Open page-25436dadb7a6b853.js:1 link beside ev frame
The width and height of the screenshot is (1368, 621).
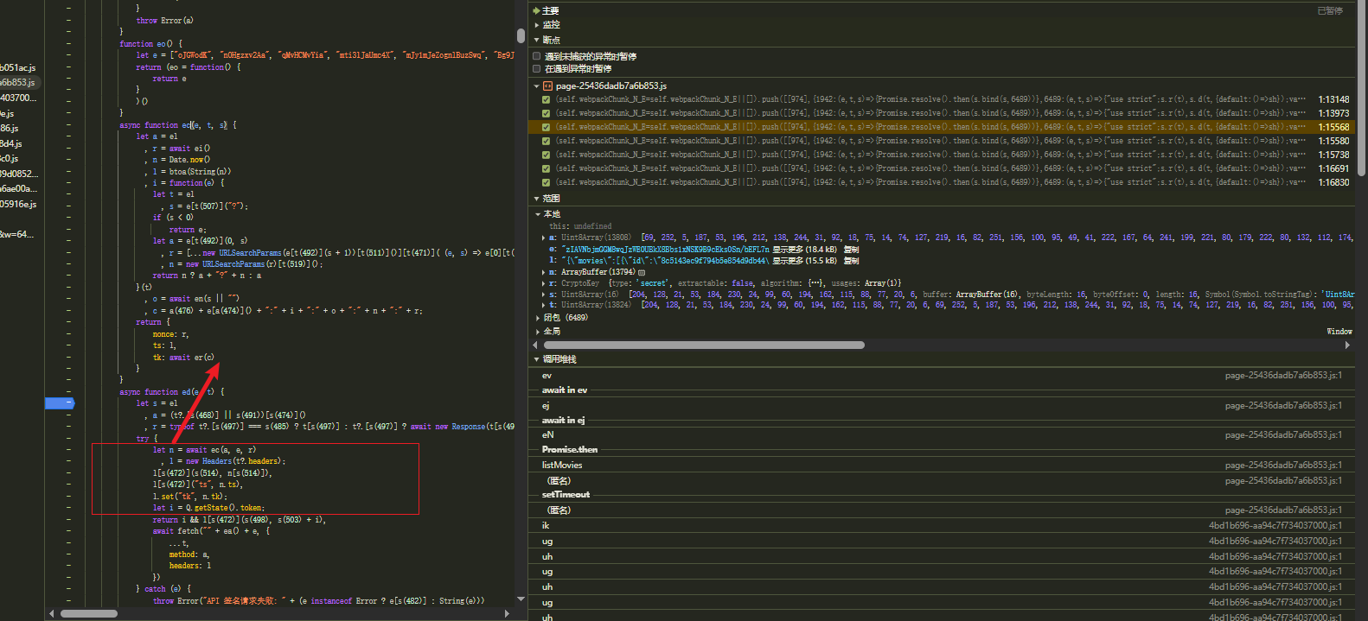[1283, 376]
